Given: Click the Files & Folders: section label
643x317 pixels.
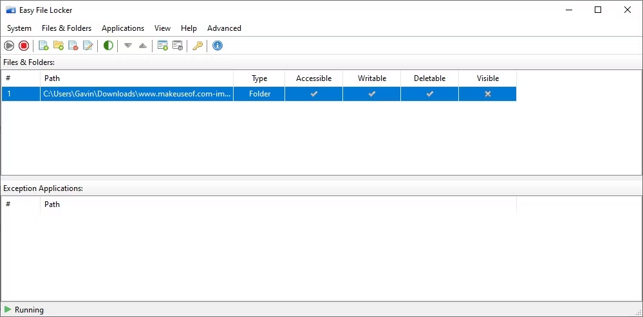Looking at the screenshot, I should [x=29, y=62].
